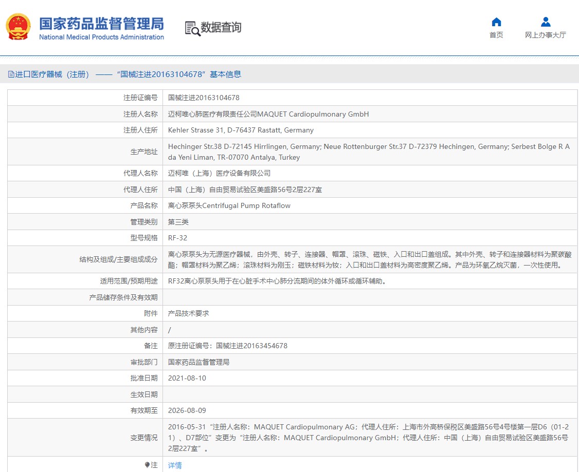Click model specification RF-32
Image resolution: width=579 pixels, height=472 pixels.
pyautogui.click(x=177, y=238)
